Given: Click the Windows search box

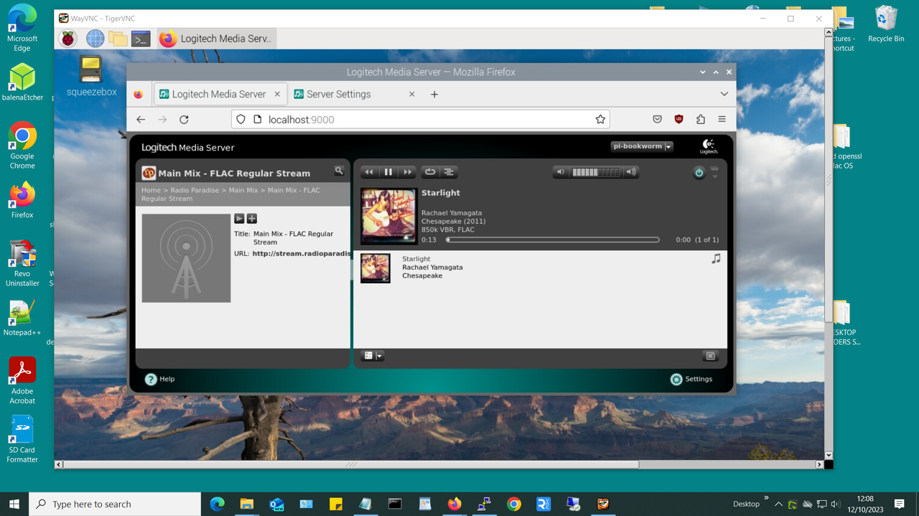Looking at the screenshot, I should (x=115, y=504).
